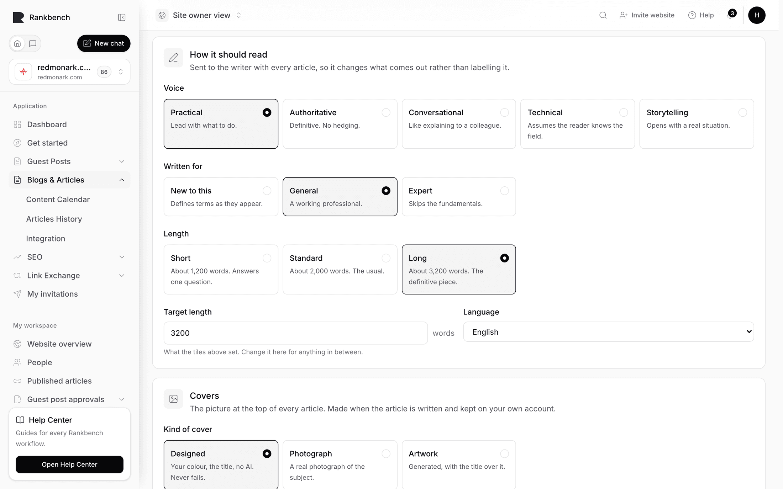Open the H user avatar

(x=757, y=15)
